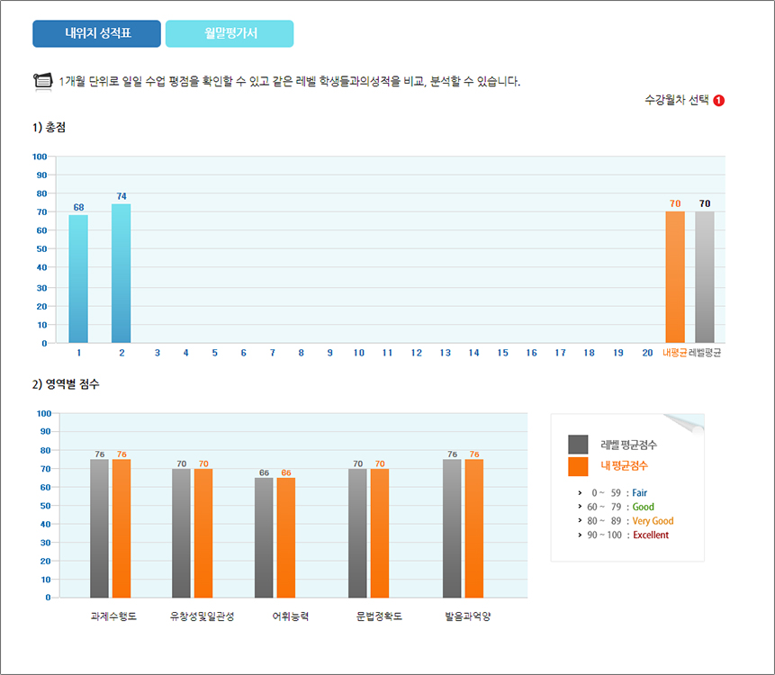Click the 20 label on the x-axis
The width and height of the screenshot is (775, 675).
coord(647,353)
